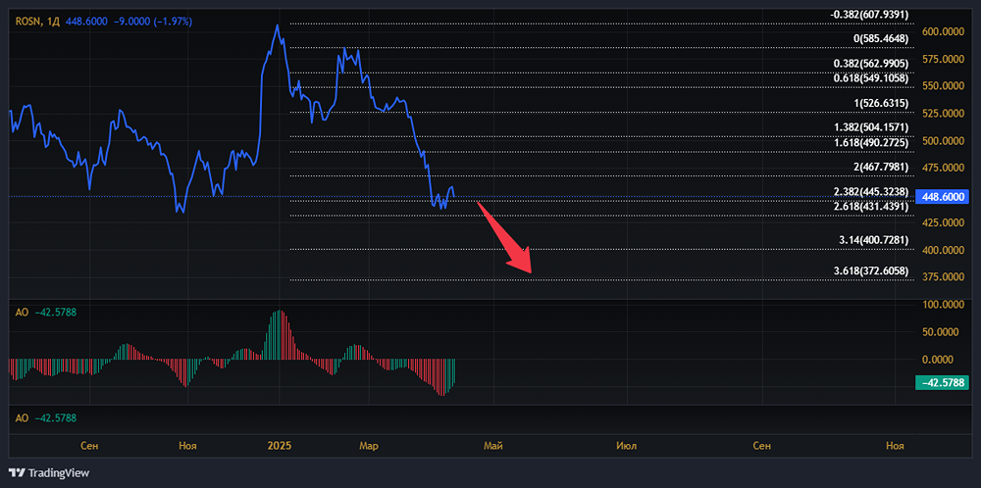Click the Июл label on time axis
Viewport: 981px width, 488px height.
(626, 446)
